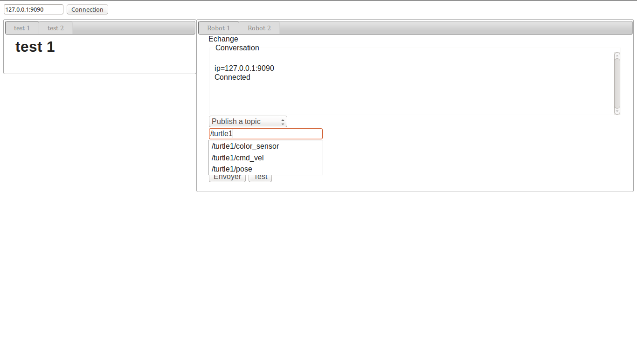Click the conversation scrollbar up arrow
Screen dimensions: 637x358
[617, 55]
